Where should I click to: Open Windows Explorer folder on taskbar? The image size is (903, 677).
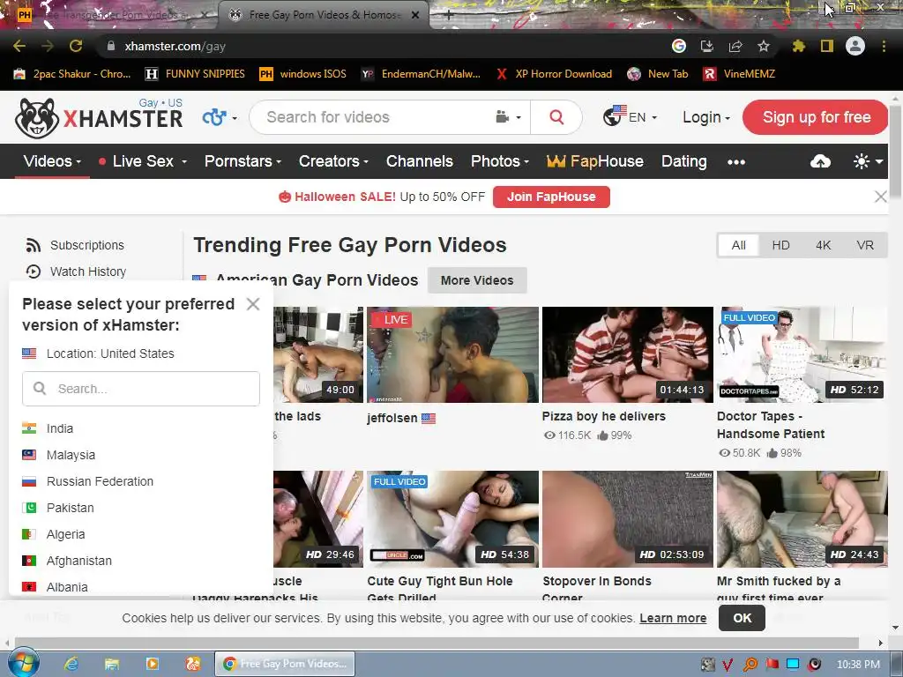(x=112, y=664)
